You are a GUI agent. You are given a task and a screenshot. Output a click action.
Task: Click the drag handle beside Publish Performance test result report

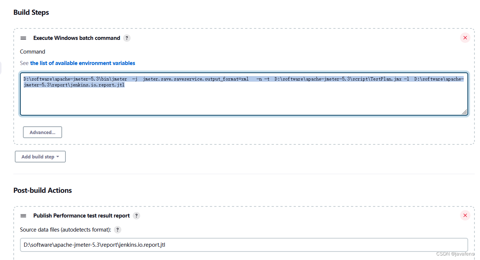pyautogui.click(x=23, y=215)
